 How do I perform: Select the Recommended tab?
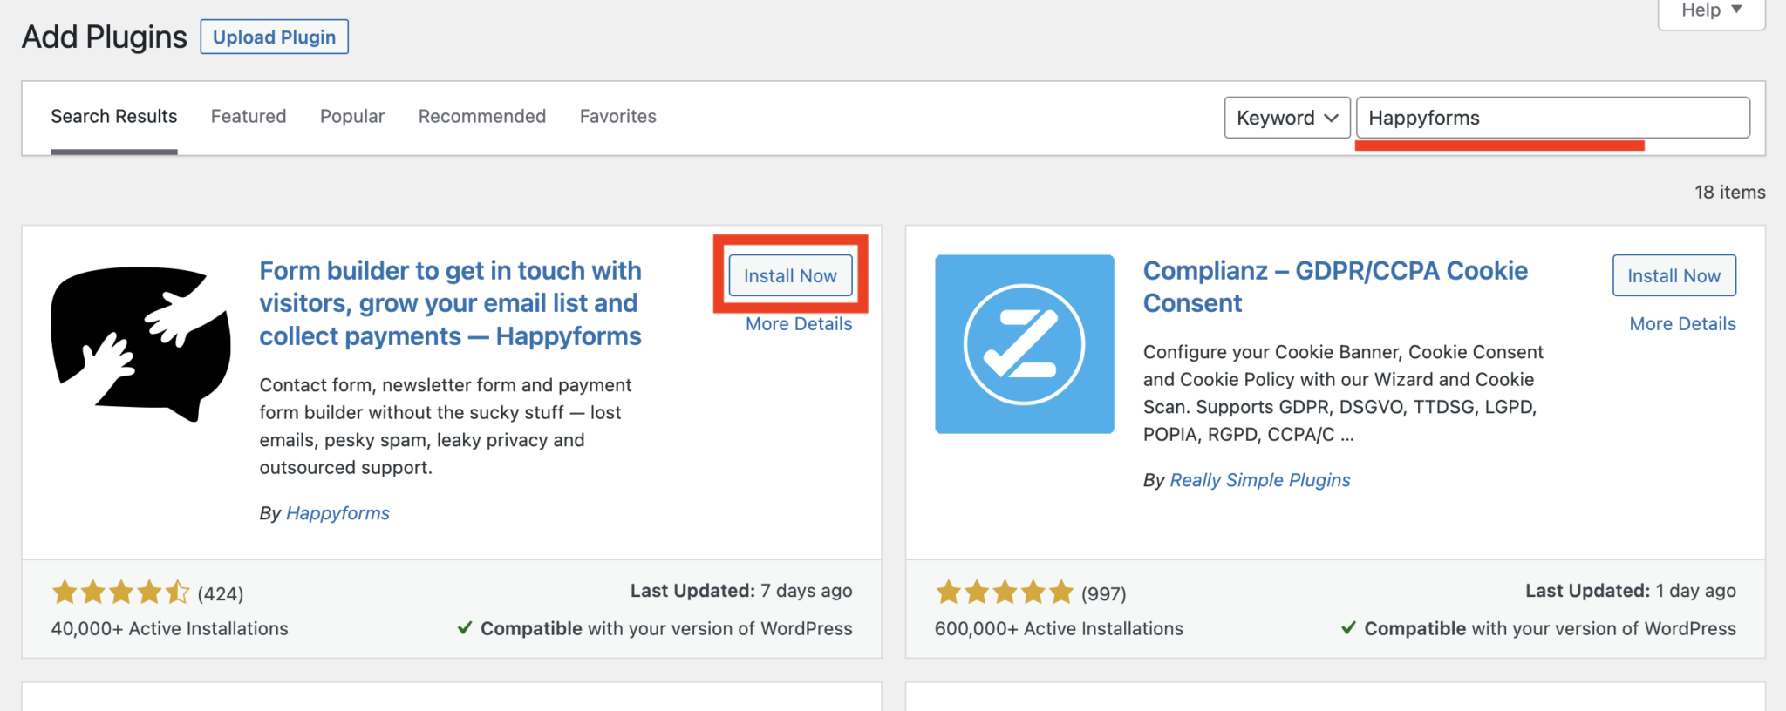(482, 116)
